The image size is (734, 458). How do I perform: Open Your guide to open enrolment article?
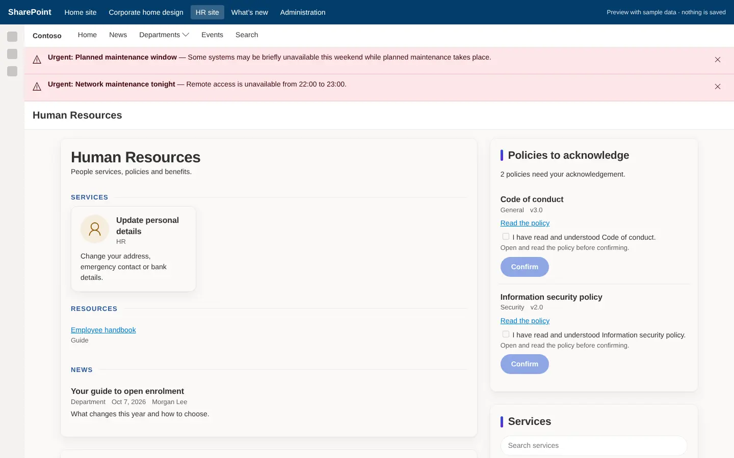coord(127,391)
